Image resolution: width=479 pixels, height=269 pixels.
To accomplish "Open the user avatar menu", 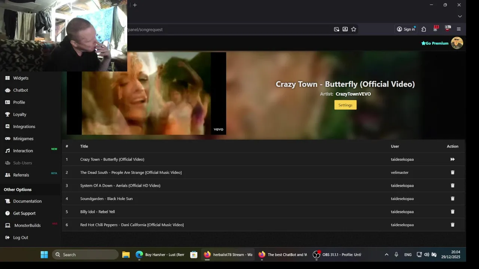I will pyautogui.click(x=457, y=43).
